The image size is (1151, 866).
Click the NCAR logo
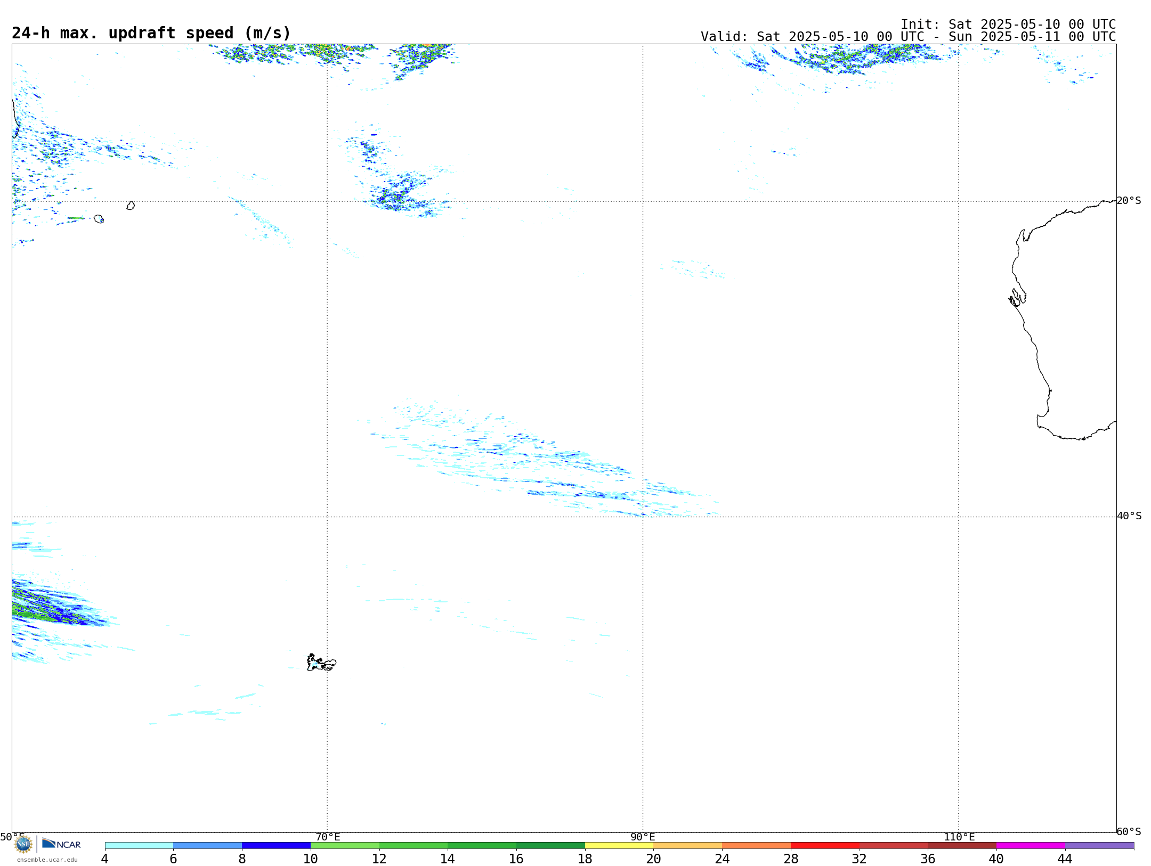click(x=61, y=844)
